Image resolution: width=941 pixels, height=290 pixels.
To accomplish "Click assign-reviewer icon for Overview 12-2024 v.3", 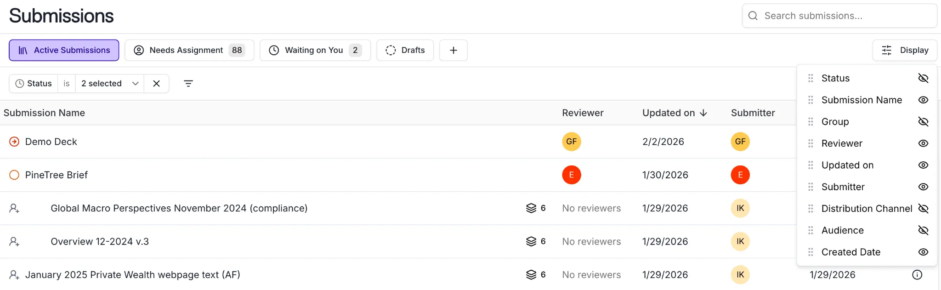I will pos(14,241).
